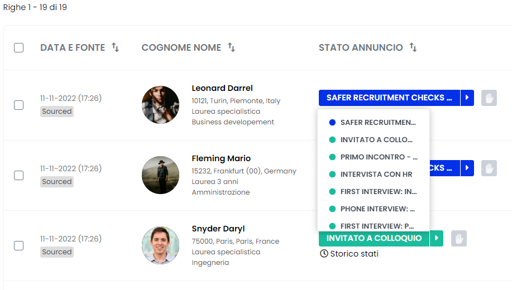Open Storico stati link
This screenshot has height=290, width=512.
[x=355, y=253]
